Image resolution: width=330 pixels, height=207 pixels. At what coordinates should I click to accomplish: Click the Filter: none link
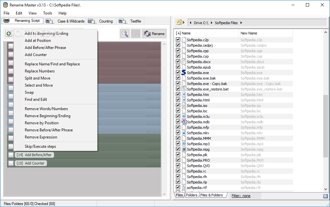tap(241, 196)
